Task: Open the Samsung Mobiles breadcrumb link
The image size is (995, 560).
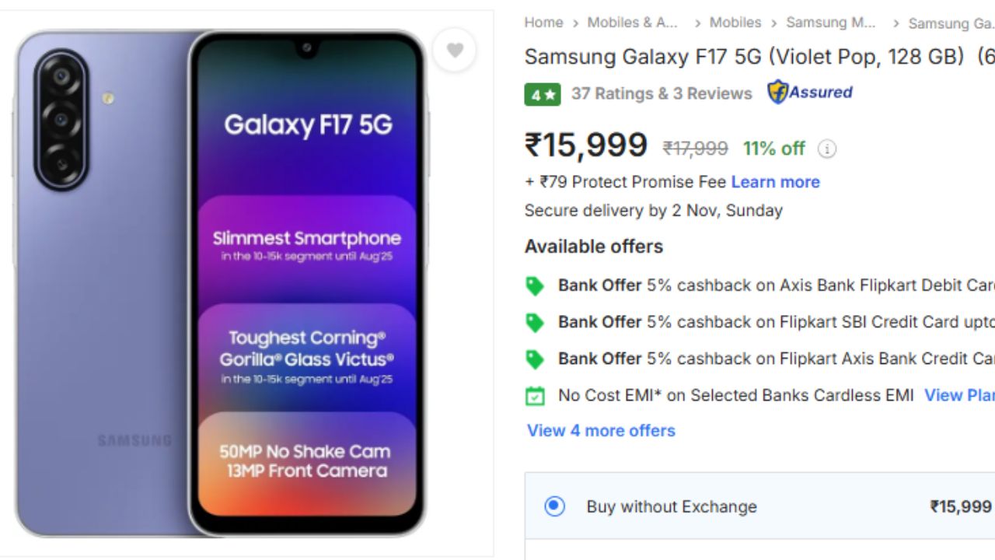Action: [x=830, y=23]
